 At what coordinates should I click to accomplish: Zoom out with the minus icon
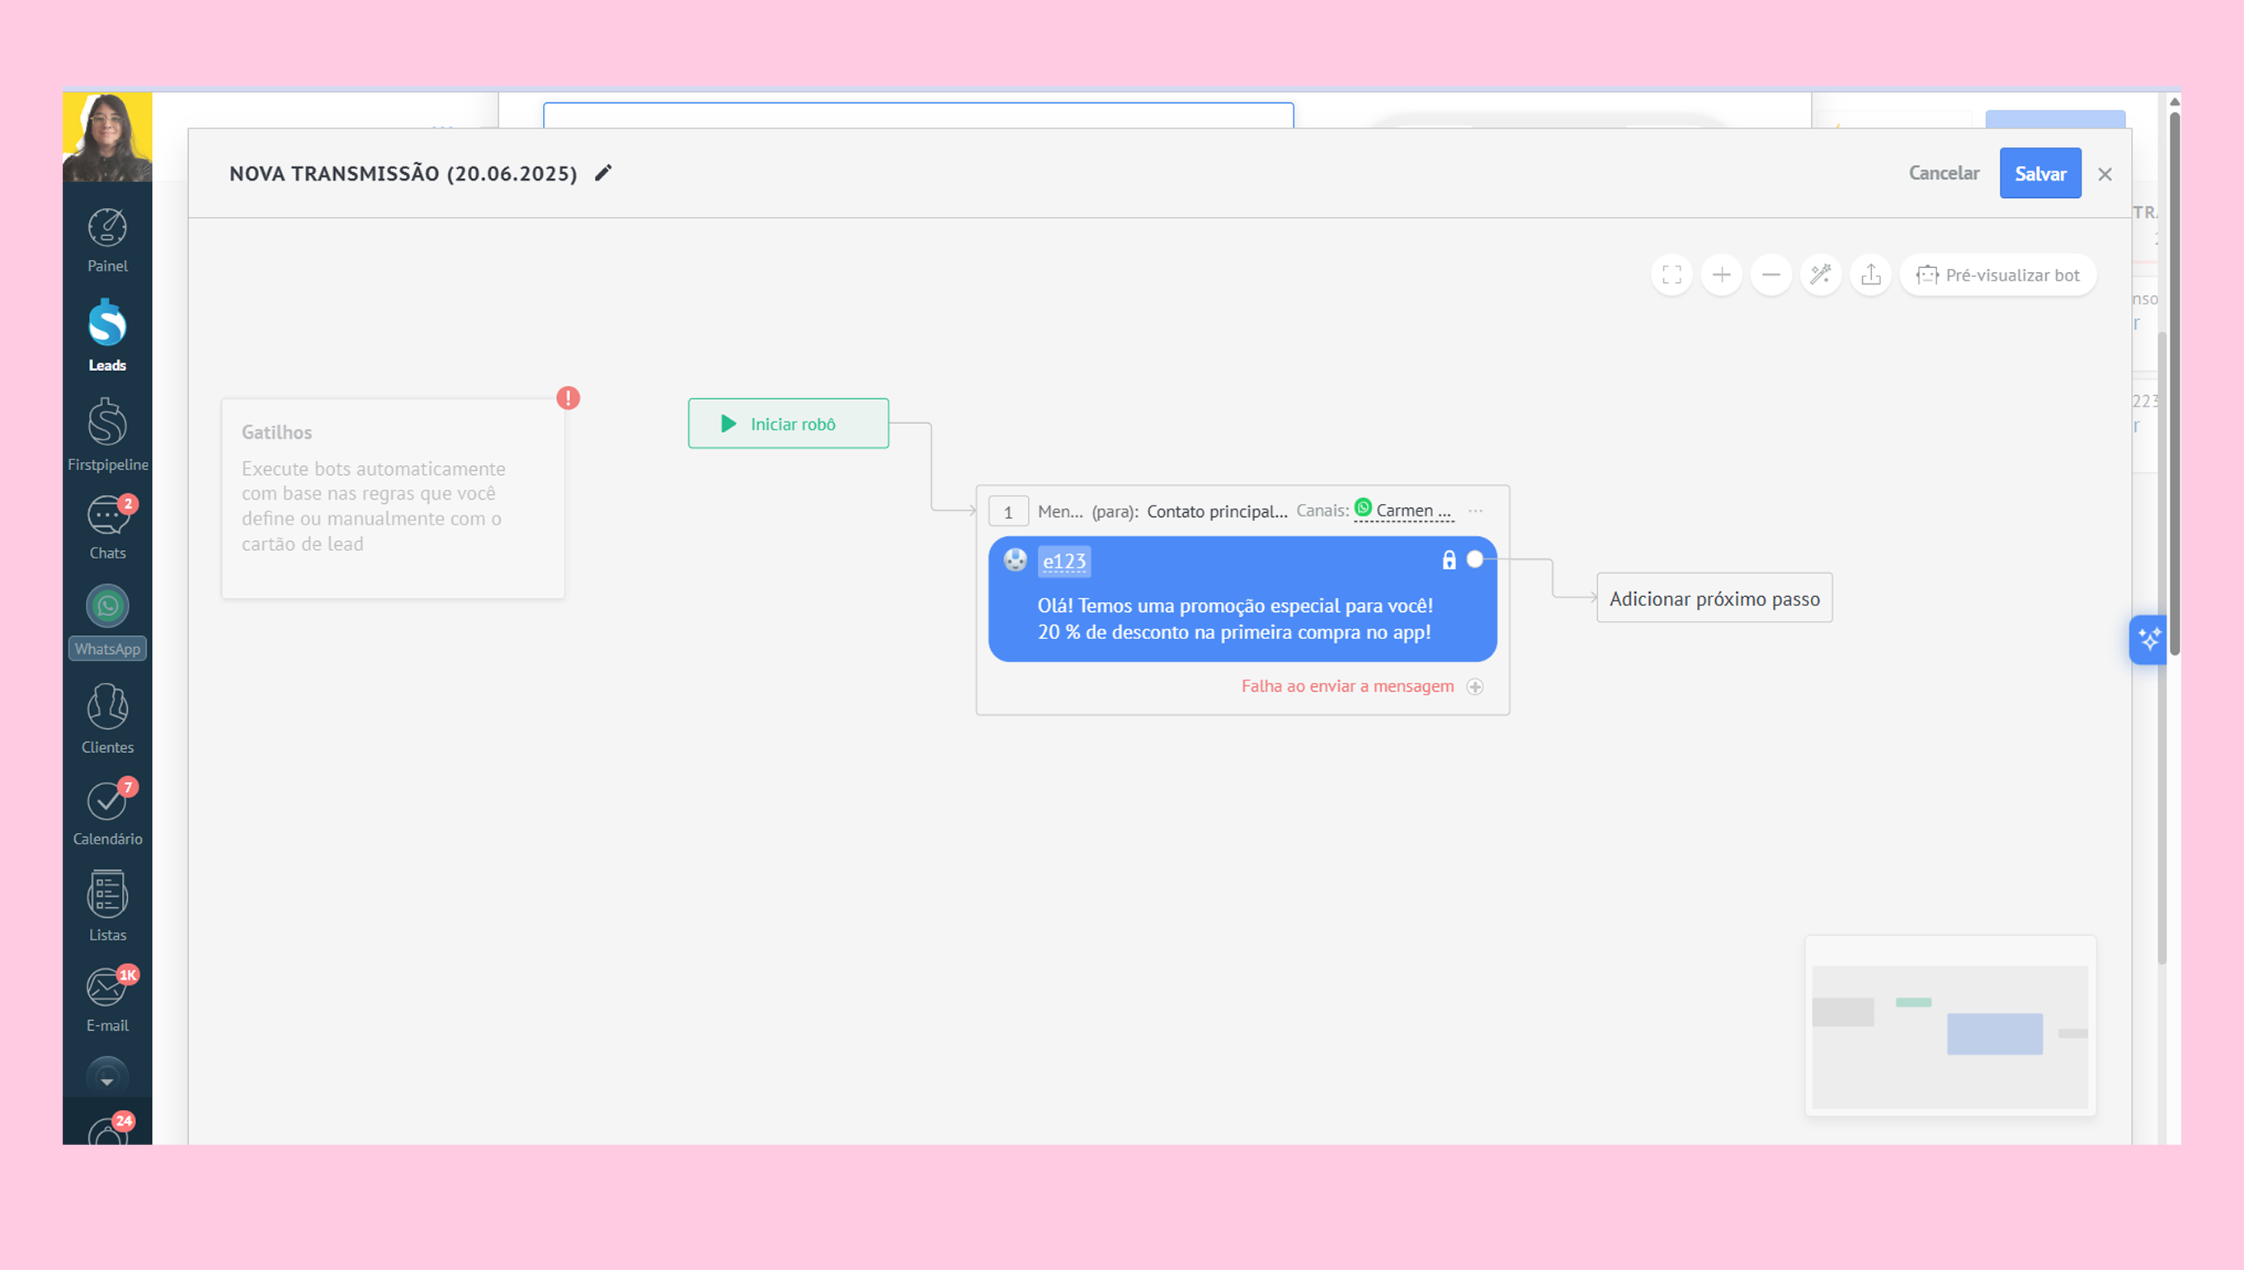(1771, 275)
